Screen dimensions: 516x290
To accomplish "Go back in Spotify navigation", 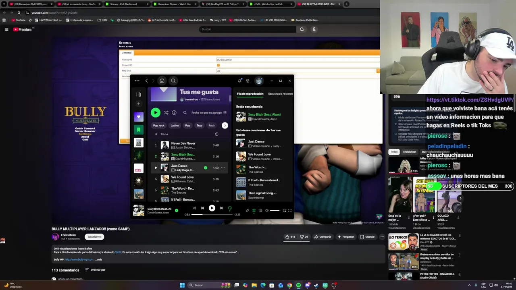I will coord(147,81).
